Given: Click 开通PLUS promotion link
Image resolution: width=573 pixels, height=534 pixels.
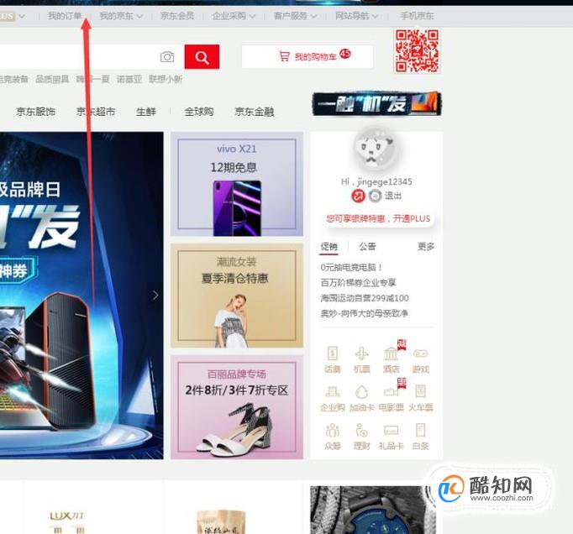Looking at the screenshot, I should coord(412,219).
